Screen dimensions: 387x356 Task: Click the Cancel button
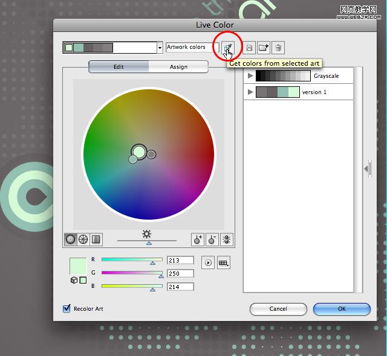pos(278,308)
